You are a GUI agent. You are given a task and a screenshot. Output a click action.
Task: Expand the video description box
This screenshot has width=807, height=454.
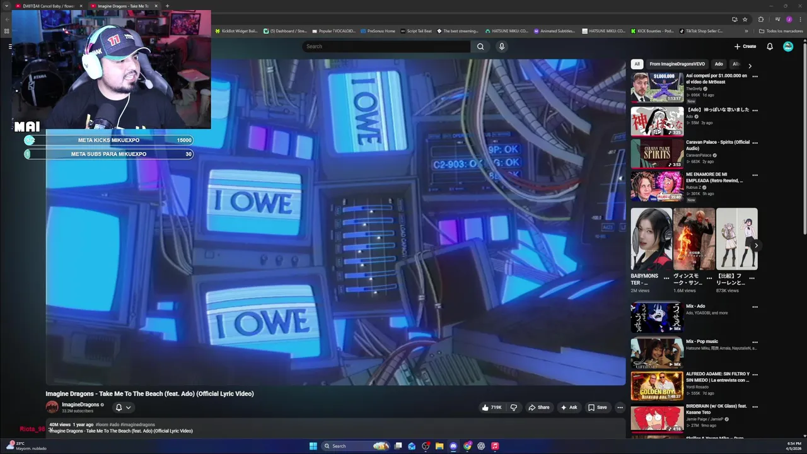pos(335,428)
